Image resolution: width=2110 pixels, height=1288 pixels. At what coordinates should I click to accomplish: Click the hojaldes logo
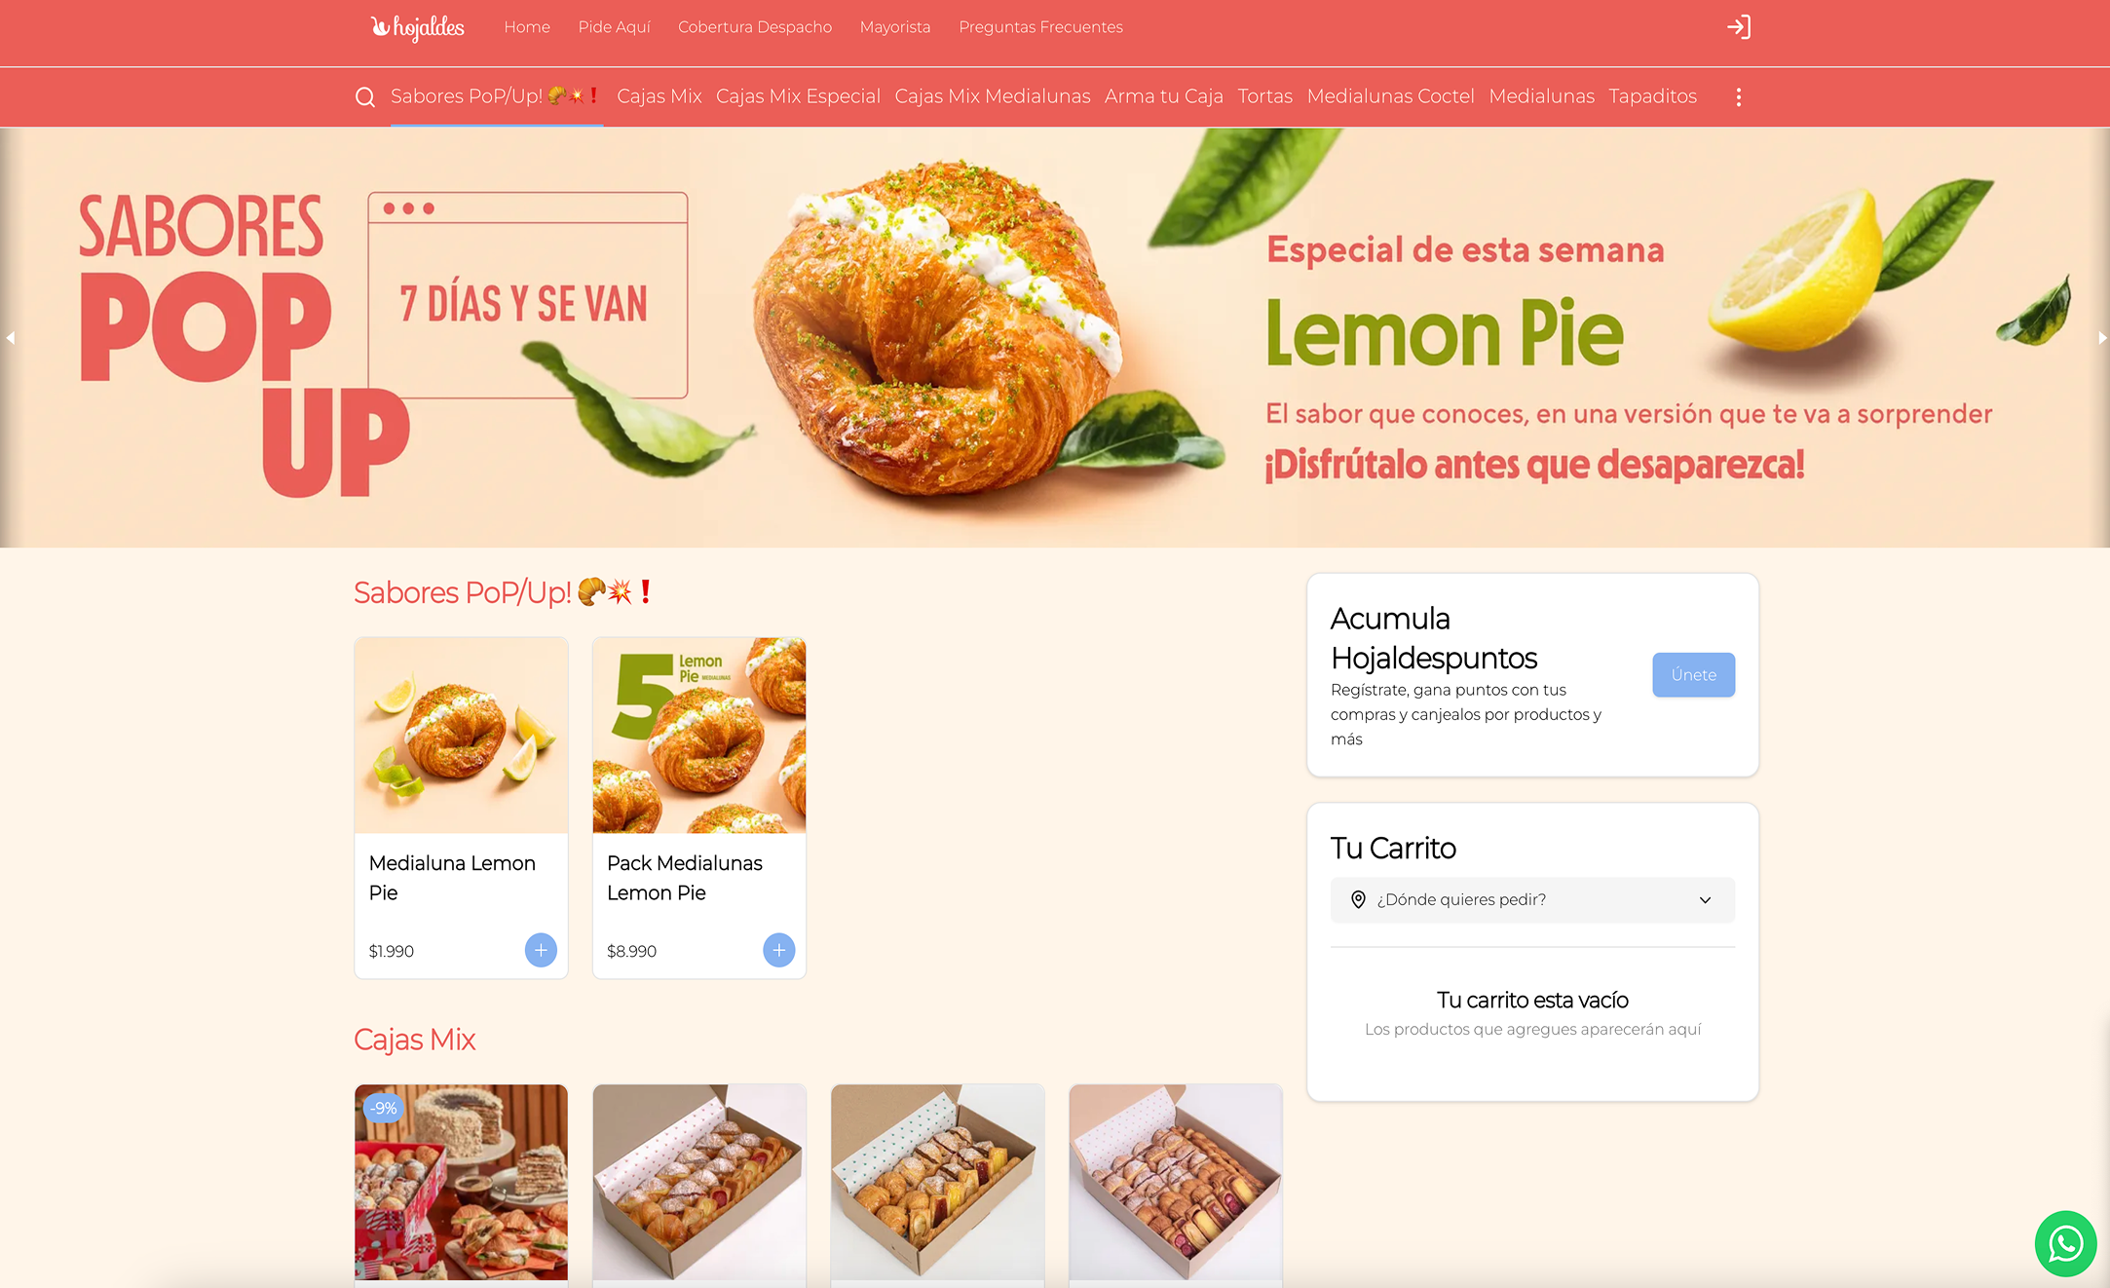click(x=417, y=27)
